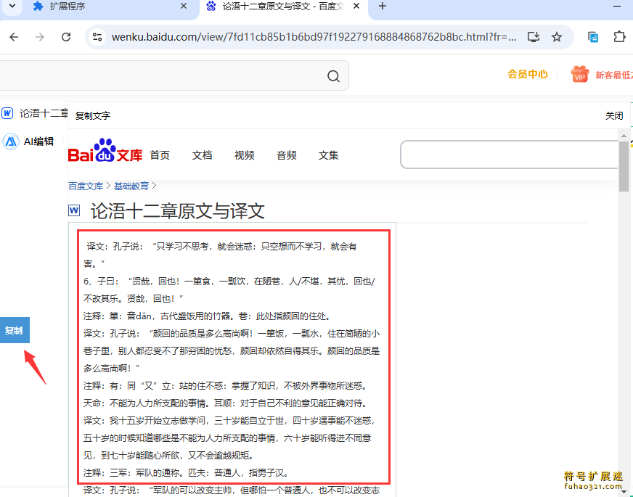Close the 论语十二章原文与译文 tab
This screenshot has height=497, width=633.
coord(356,6)
